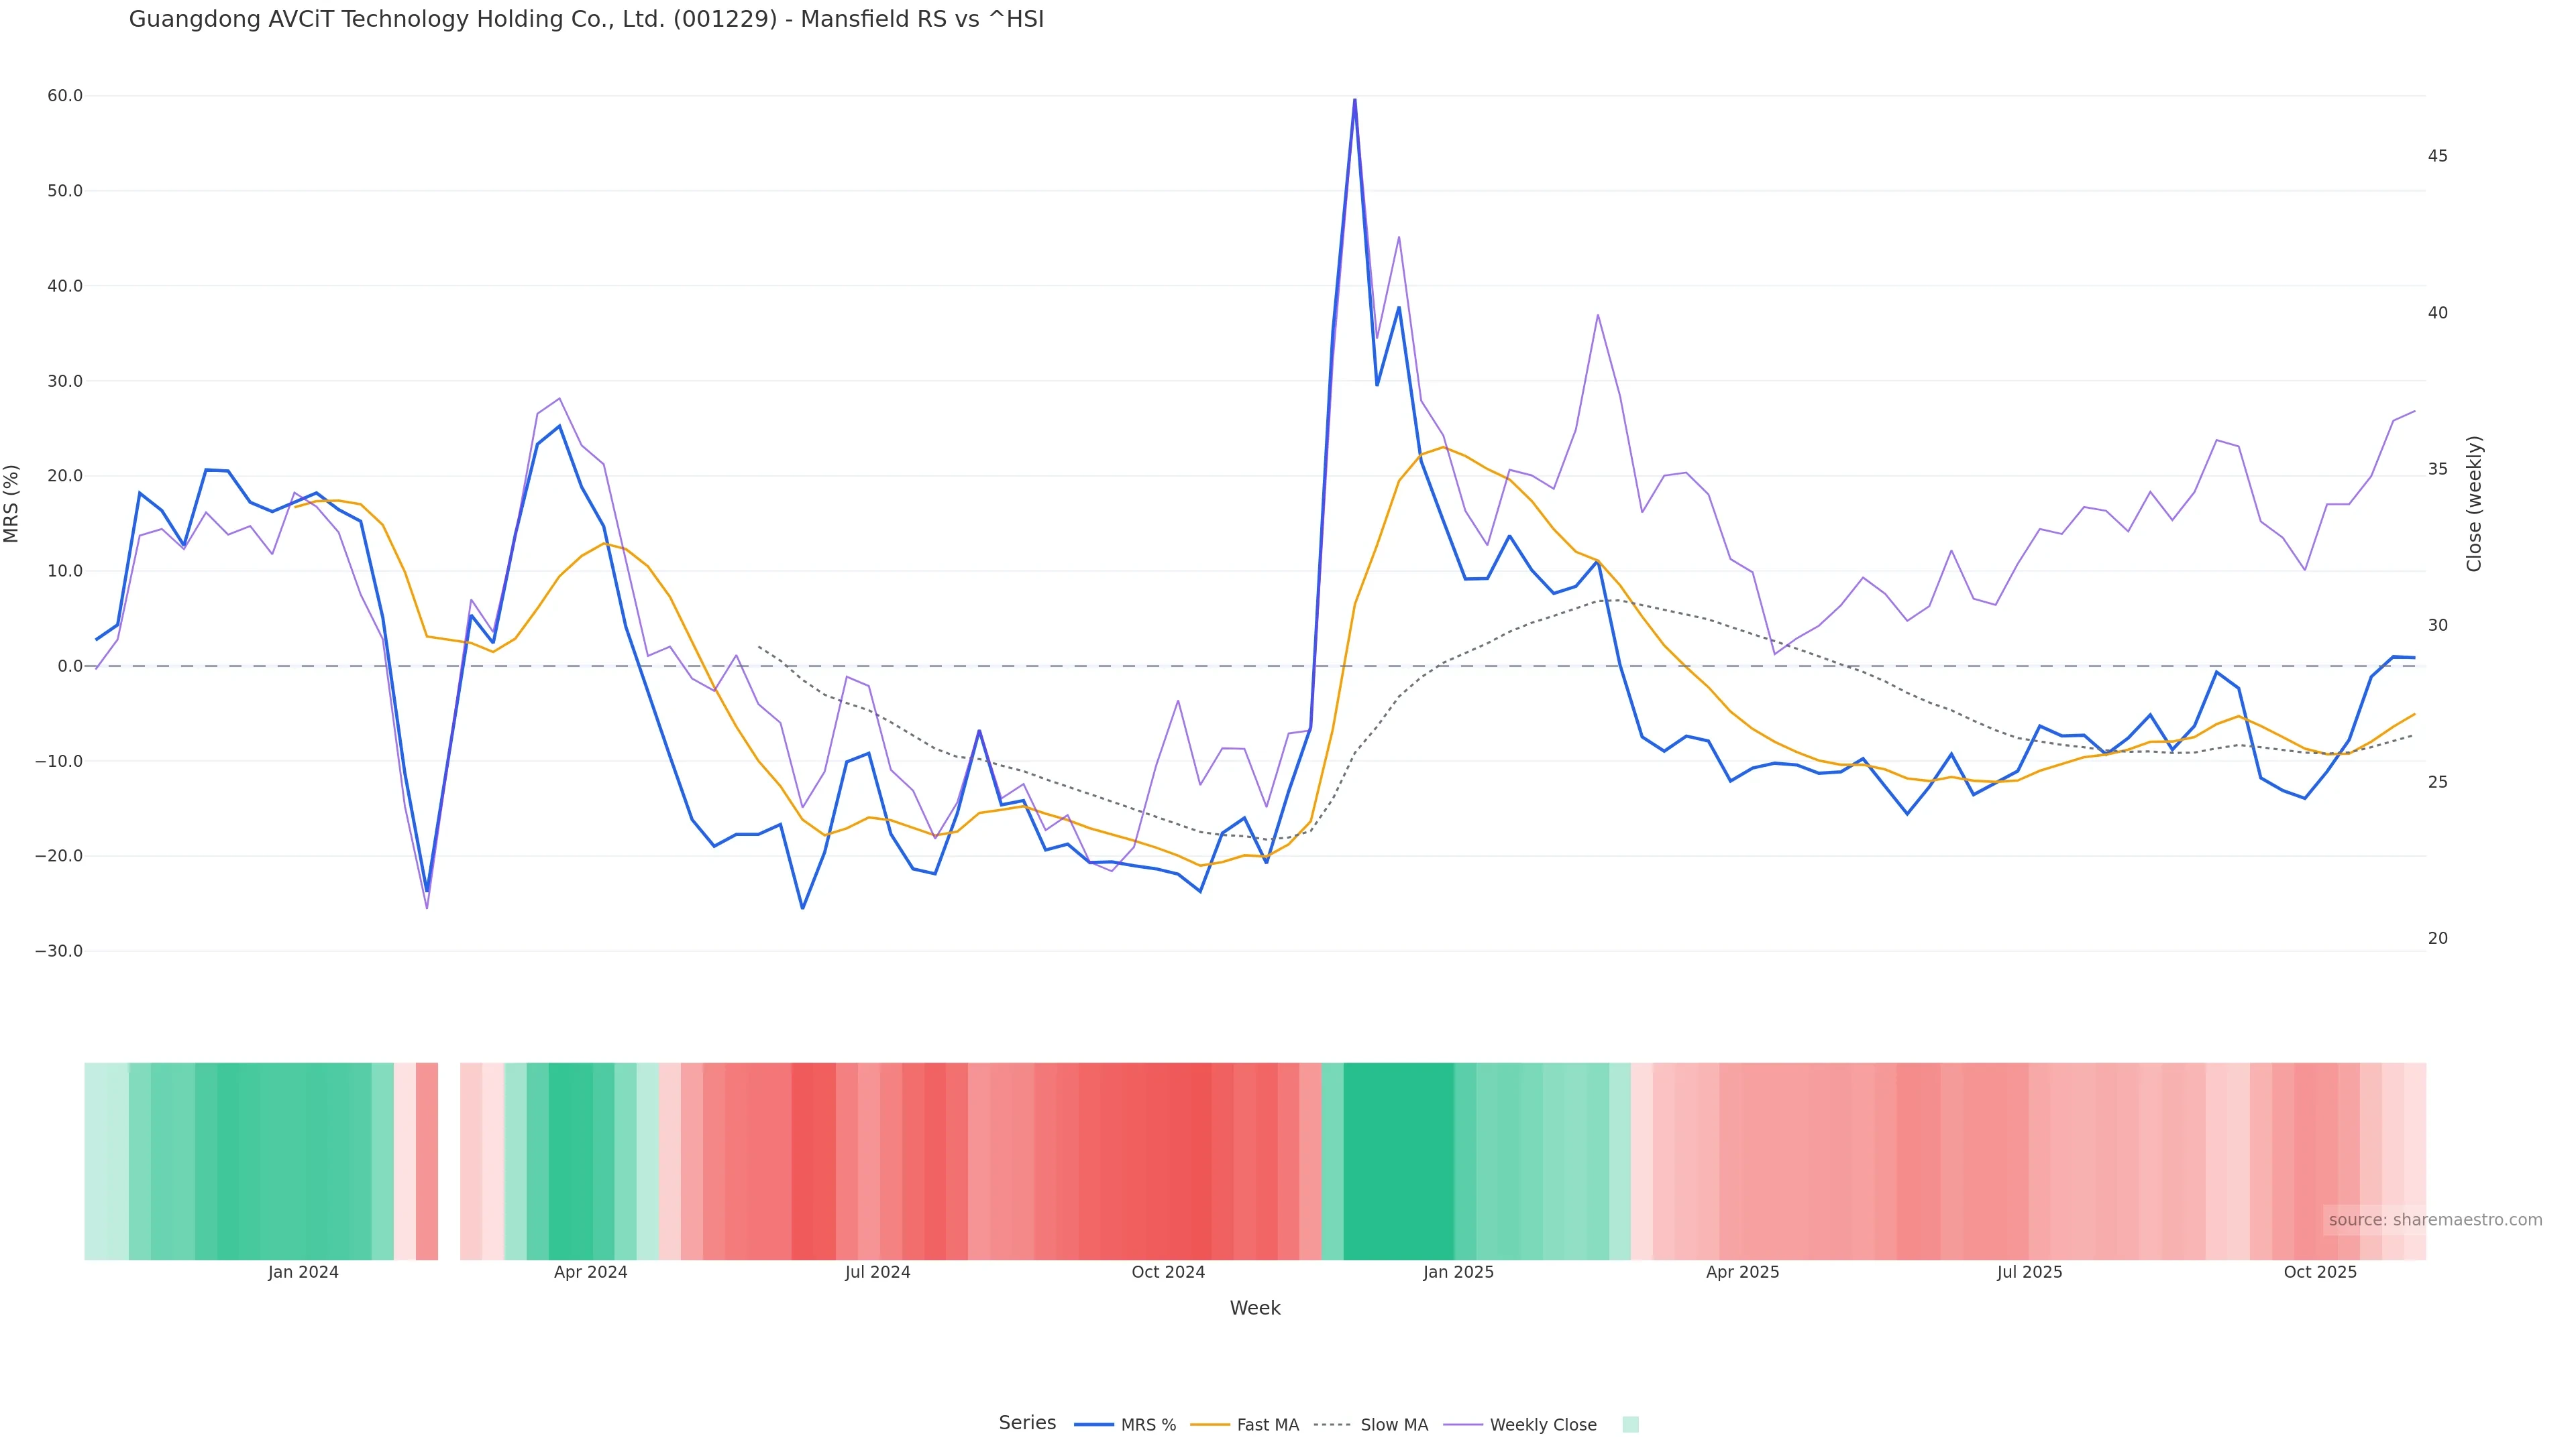Click the light green legend swatch
The width and height of the screenshot is (2576, 1448).
point(1630,1425)
